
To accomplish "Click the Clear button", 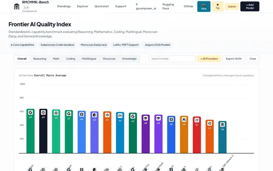I will point(253,59).
